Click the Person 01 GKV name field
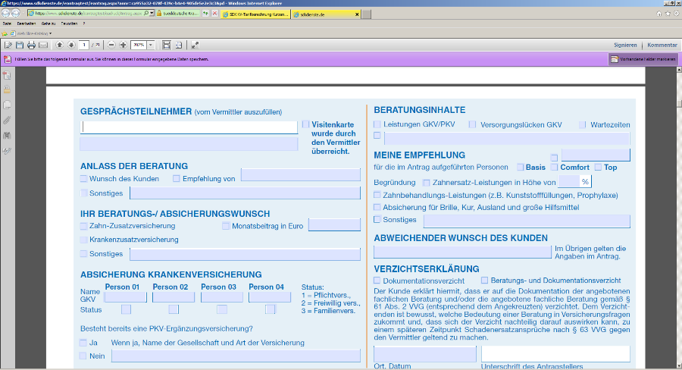The image size is (682, 370). click(x=125, y=297)
